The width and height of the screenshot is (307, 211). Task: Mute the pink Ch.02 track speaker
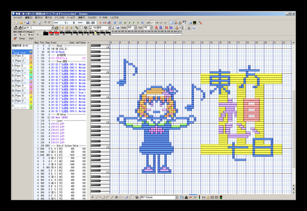coord(31,57)
